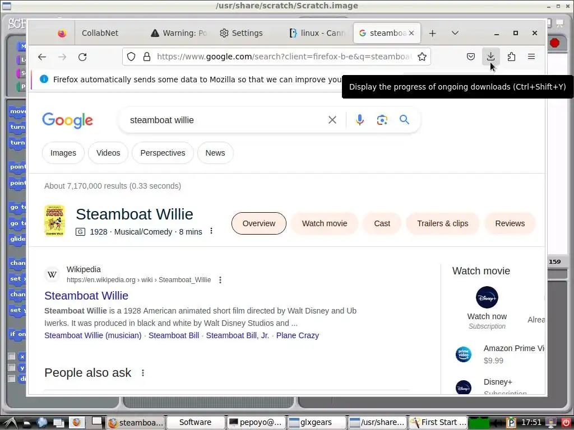Toggle Scratch direction checkbox
This screenshot has width=574, height=430.
coord(12,378)
